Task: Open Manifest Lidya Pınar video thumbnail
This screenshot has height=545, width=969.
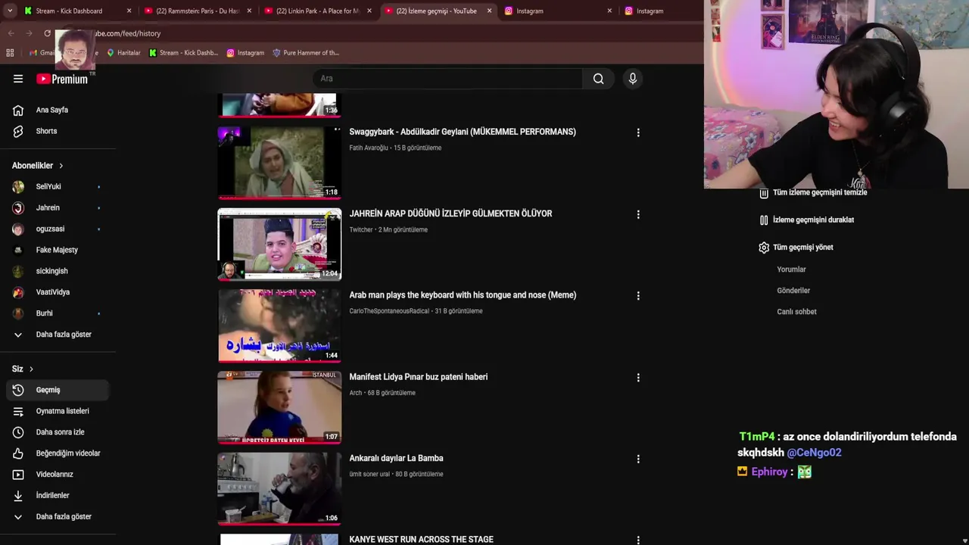Action: [279, 407]
